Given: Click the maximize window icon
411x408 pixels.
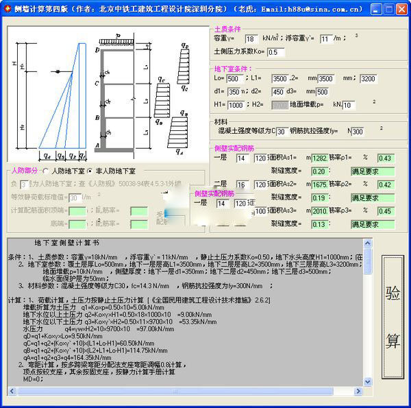Looking at the screenshot, I should point(386,9).
